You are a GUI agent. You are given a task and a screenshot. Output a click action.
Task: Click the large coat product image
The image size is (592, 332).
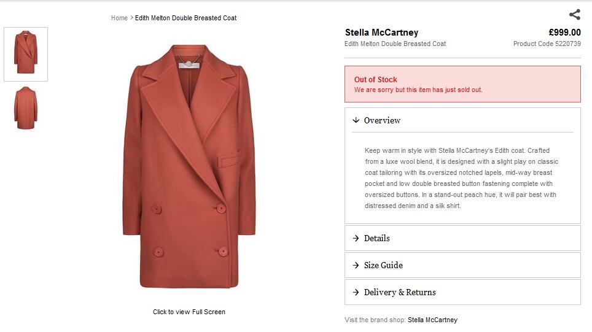tap(189, 166)
